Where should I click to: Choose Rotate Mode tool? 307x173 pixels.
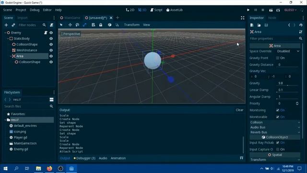(77, 25)
